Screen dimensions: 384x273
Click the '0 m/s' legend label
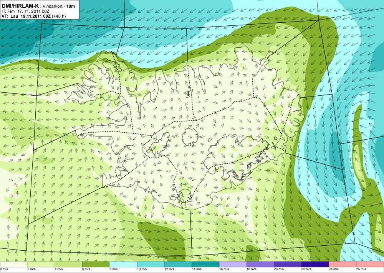pyautogui.click(x=4, y=269)
